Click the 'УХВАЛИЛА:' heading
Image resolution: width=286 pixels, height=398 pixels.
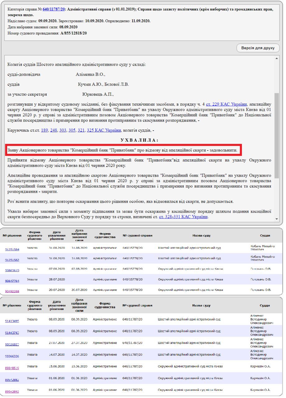tap(139, 140)
